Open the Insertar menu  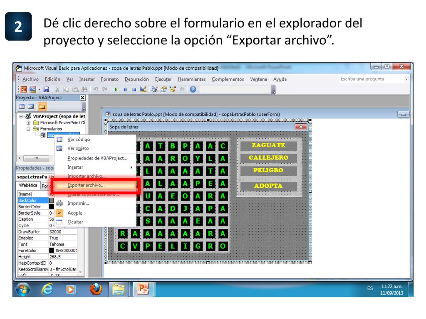[x=87, y=79]
